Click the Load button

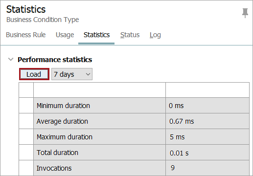(x=34, y=74)
